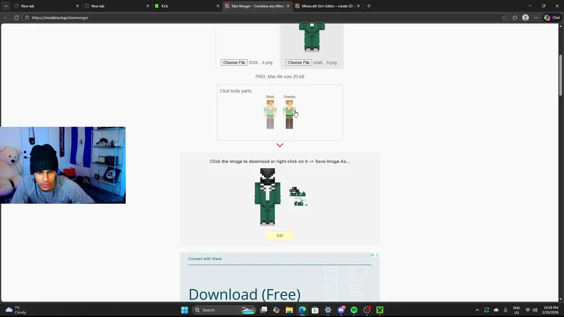Open Discord from the taskbar

pos(341,310)
